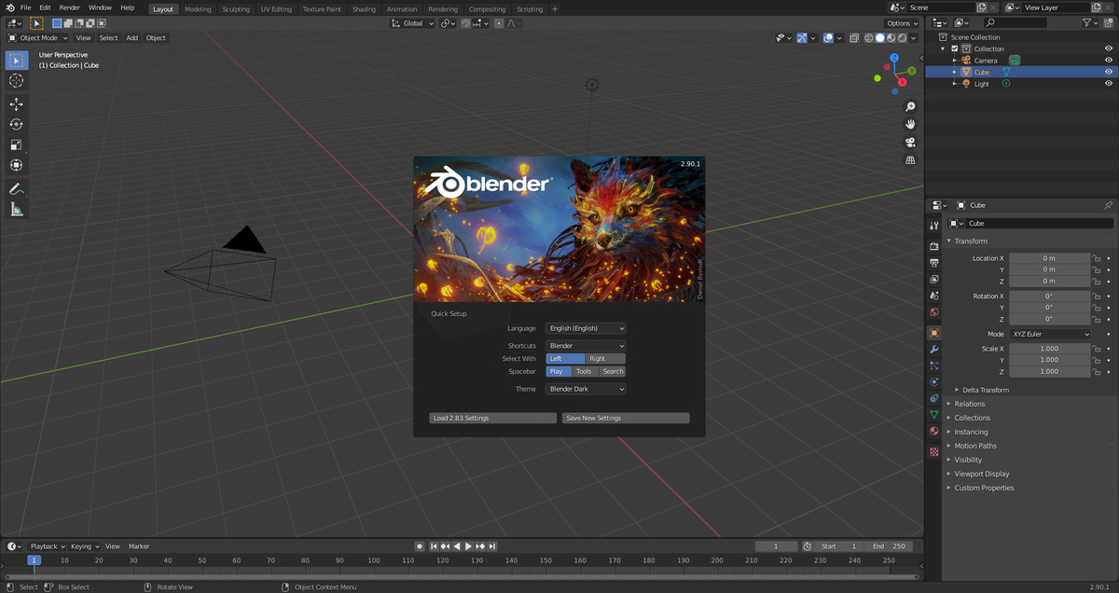Image resolution: width=1119 pixels, height=593 pixels.
Task: Toggle the snap magnet in header
Action: [x=465, y=23]
